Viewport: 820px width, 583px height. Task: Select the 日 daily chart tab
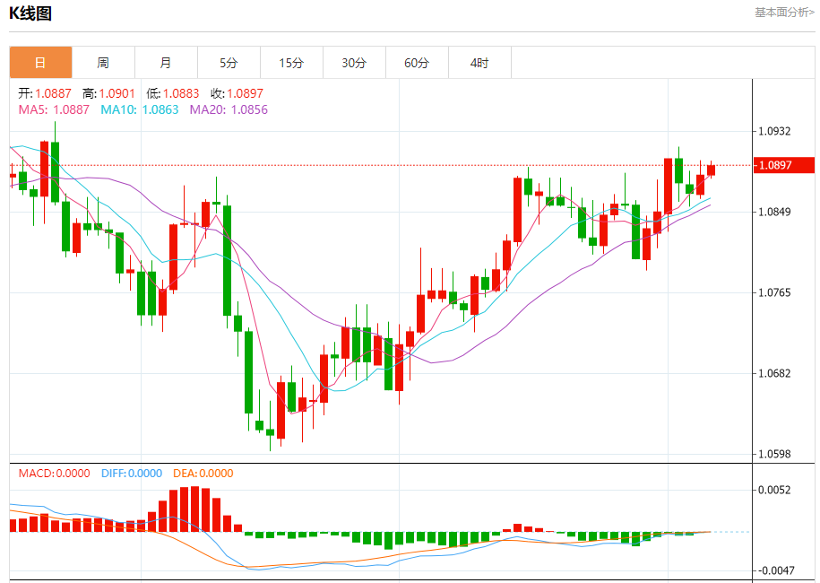coord(40,63)
